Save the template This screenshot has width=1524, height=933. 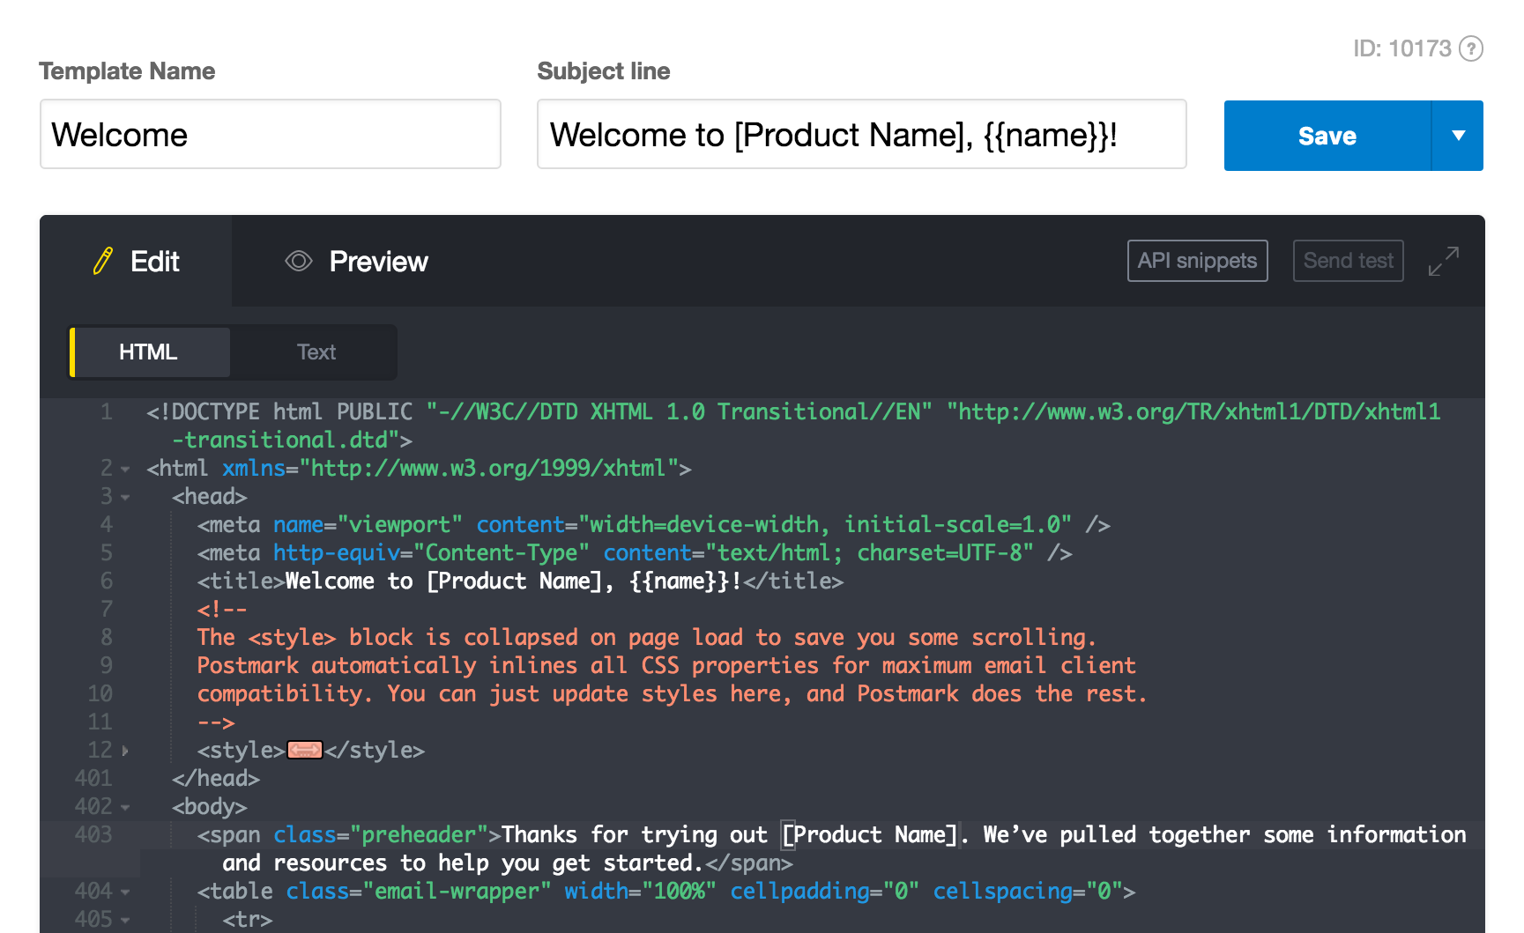[1327, 136]
